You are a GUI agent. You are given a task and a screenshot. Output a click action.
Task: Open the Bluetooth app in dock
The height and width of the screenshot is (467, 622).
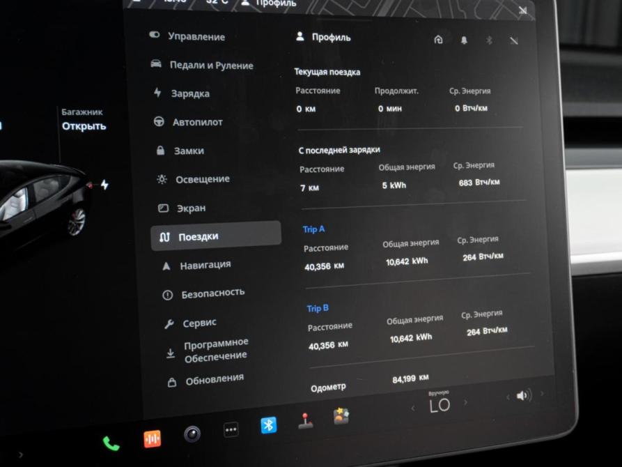point(269,425)
